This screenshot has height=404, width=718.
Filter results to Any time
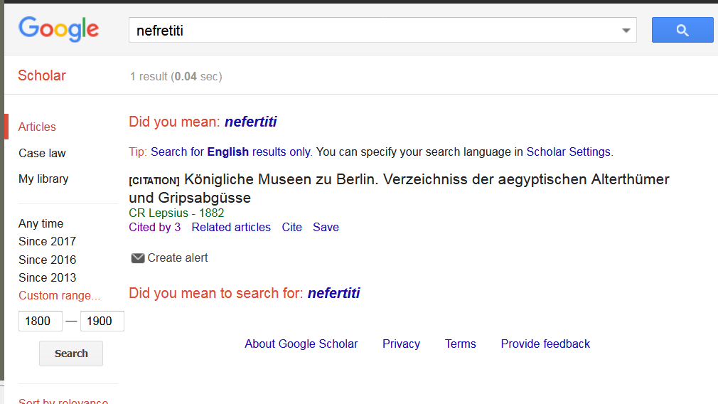point(41,223)
